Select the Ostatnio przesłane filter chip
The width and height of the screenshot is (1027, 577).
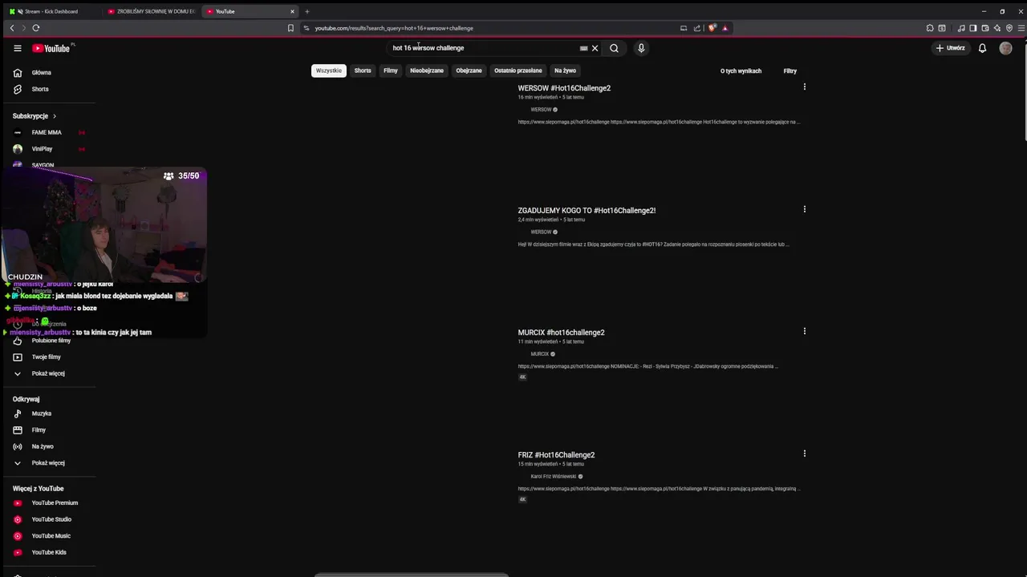click(518, 71)
